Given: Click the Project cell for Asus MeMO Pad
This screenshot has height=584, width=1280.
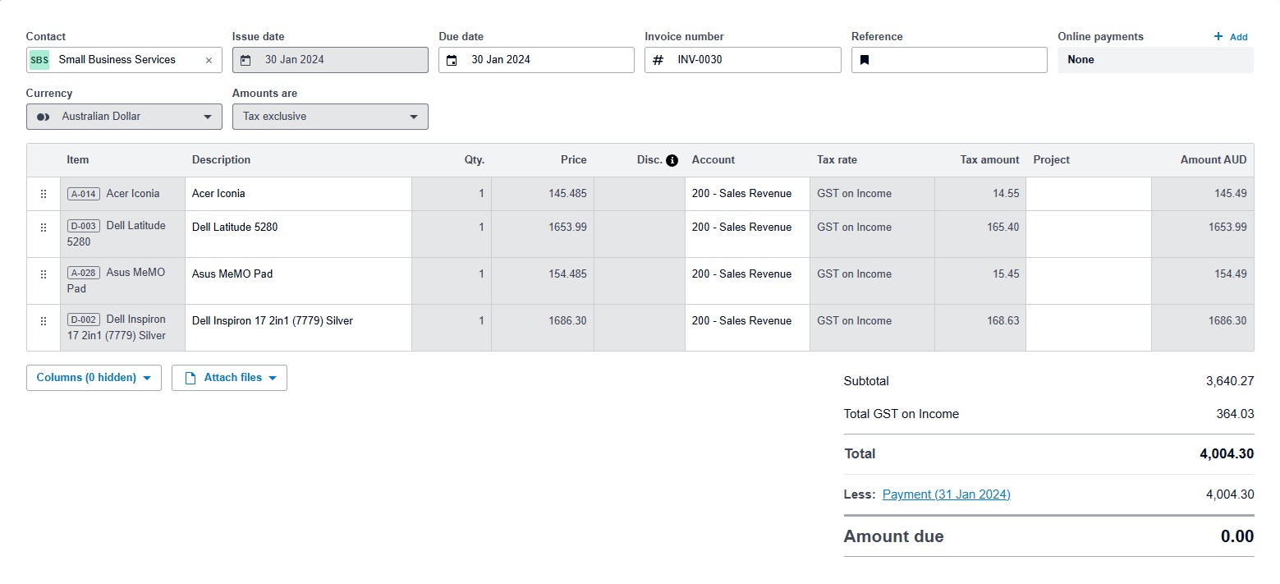Looking at the screenshot, I should [1088, 280].
